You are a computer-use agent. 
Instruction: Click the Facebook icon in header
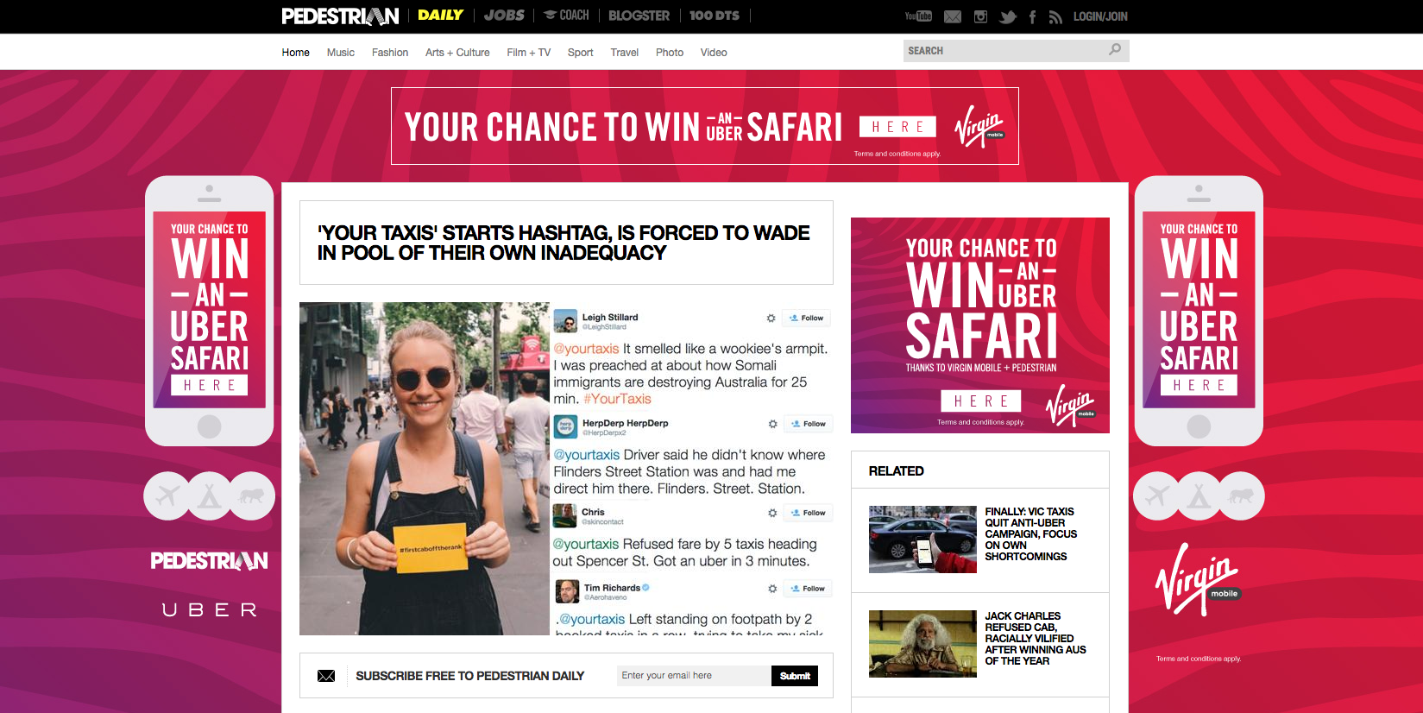tap(1032, 16)
